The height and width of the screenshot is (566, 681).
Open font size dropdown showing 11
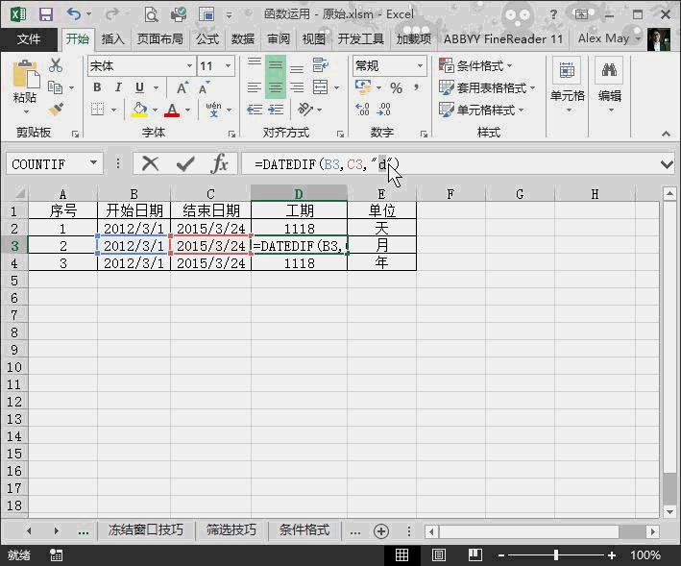(x=228, y=66)
